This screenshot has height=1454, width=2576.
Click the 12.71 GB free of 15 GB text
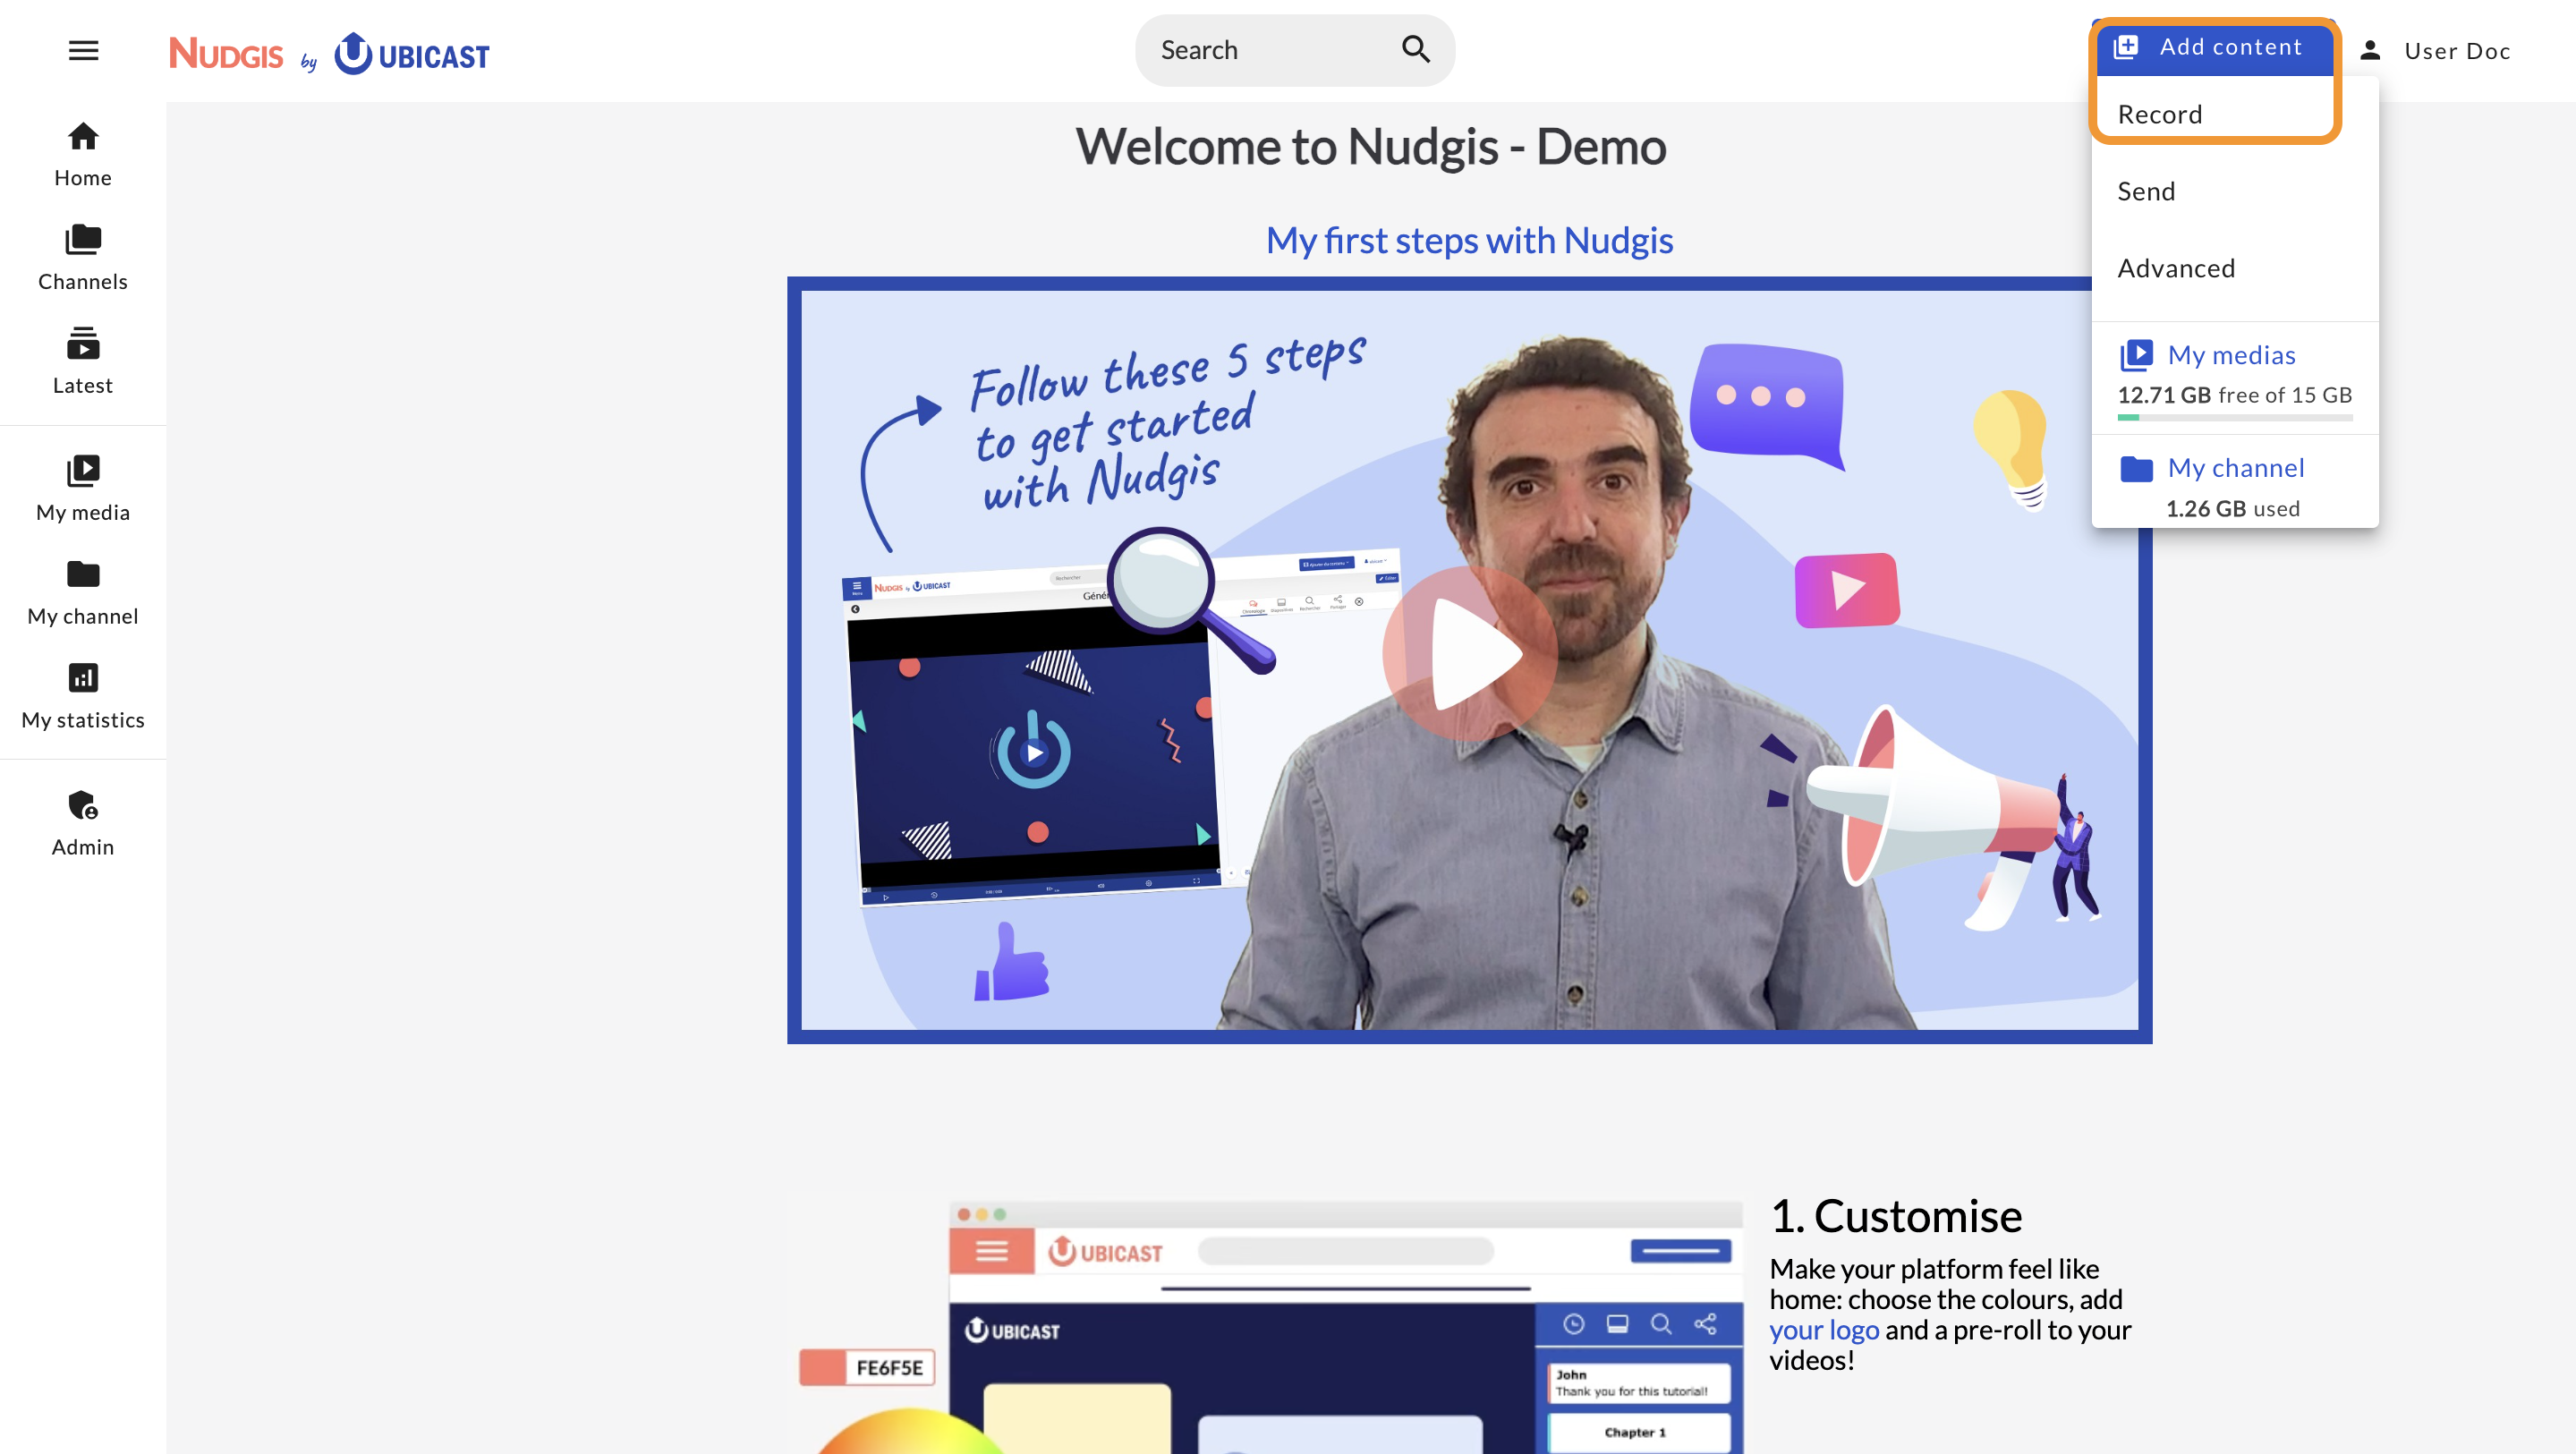(2235, 395)
